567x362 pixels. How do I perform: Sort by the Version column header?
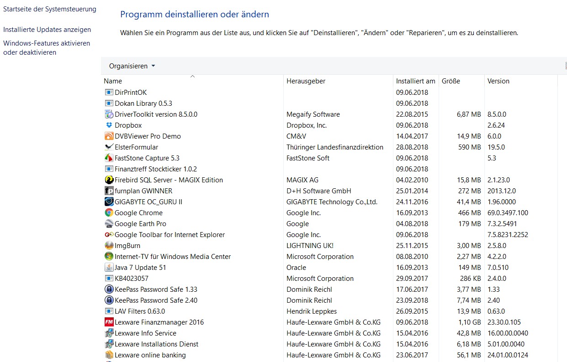pos(498,81)
